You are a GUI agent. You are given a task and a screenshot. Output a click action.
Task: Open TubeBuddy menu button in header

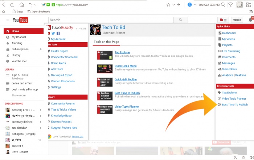coord(223,20)
